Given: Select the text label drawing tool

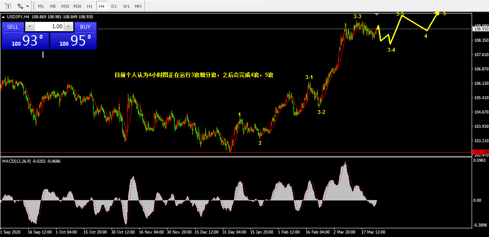Looking at the screenshot, I should pos(8,6).
